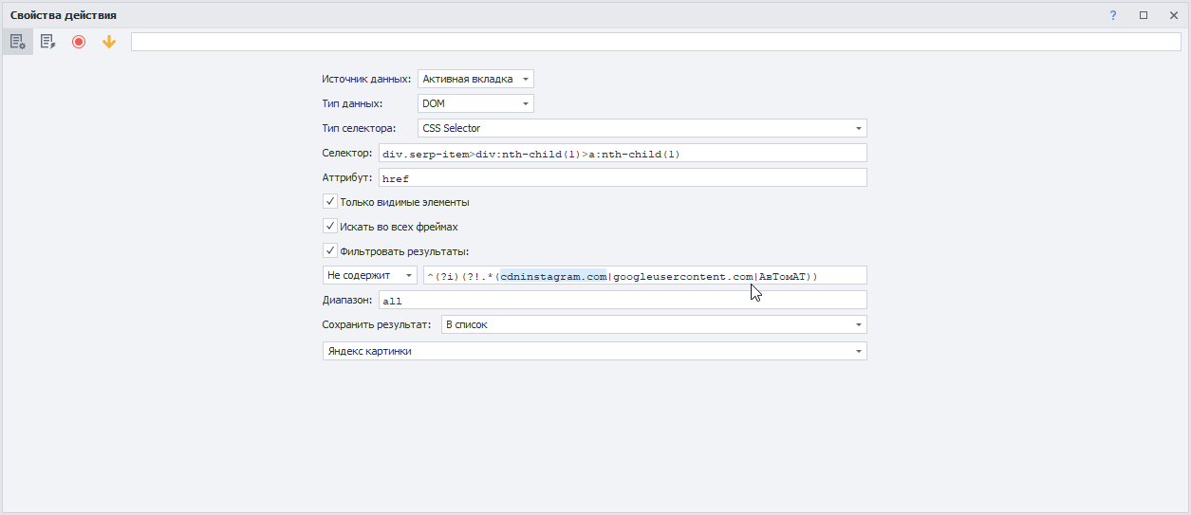Open the notes editor icon in toolbar
Image resolution: width=1191 pixels, height=515 pixels.
pos(47,42)
